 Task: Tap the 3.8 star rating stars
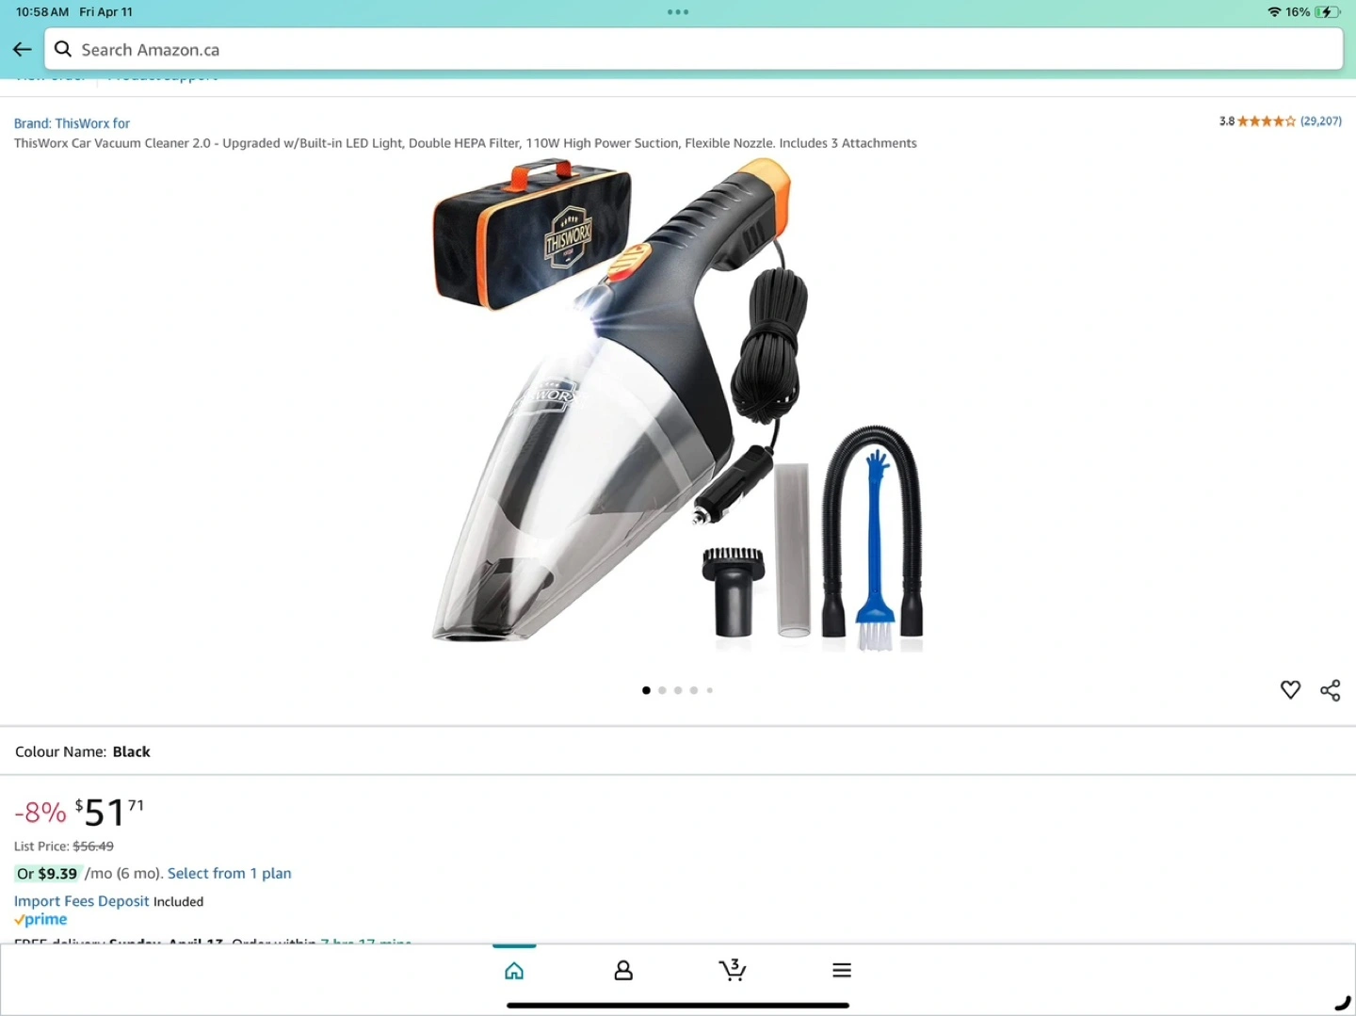point(1266,121)
